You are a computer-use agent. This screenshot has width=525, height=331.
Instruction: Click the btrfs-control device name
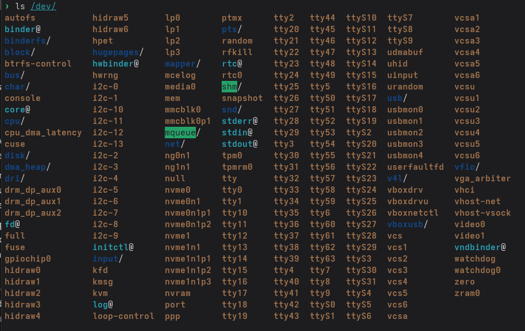click(38, 64)
